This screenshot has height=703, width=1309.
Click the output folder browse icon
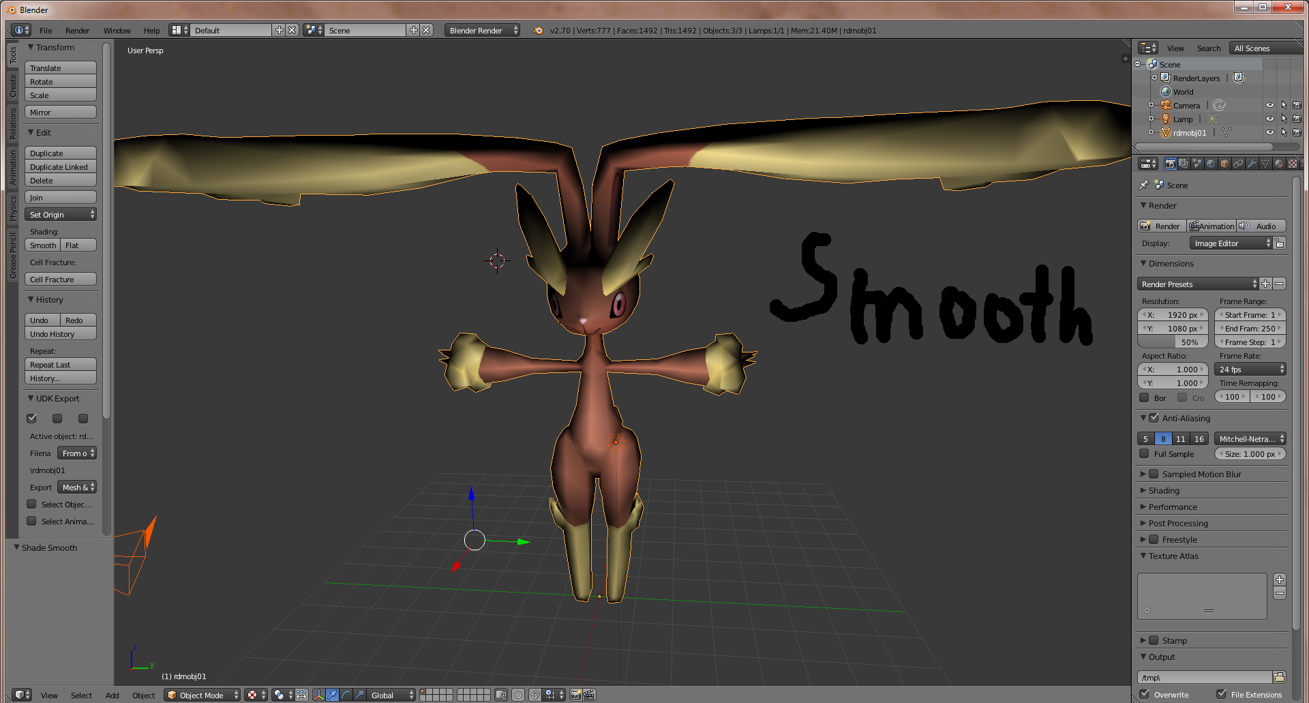click(1279, 677)
